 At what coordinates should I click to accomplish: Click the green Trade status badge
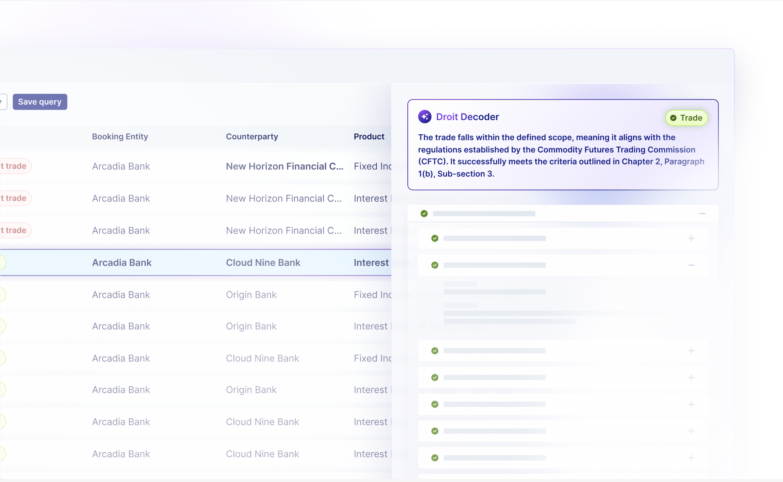click(686, 118)
